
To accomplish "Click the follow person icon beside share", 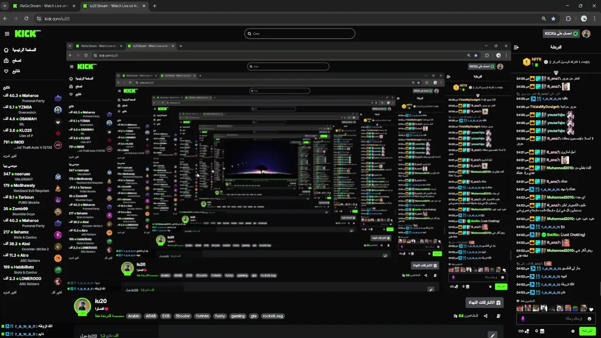I will (498, 316).
